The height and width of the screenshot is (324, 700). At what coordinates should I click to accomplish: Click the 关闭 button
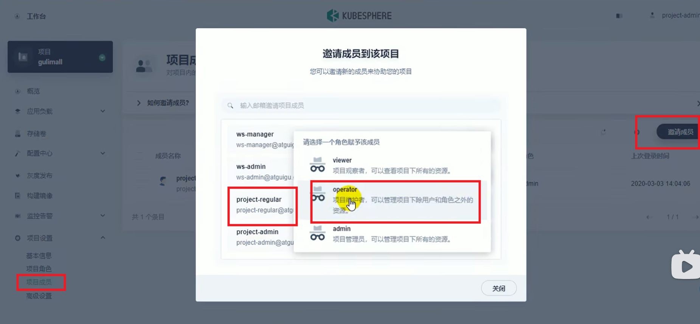[x=499, y=288]
